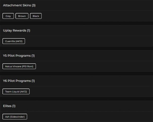The height and width of the screenshot is (122, 153).
Task: Pick the Guerrilla (AK12) reward skin
Action: tap(14, 41)
